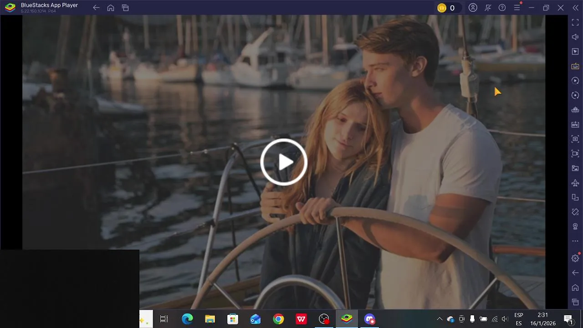This screenshot has width=583, height=328.
Task: Click the recent apps icon in the side toolbar
Action: pos(575,302)
